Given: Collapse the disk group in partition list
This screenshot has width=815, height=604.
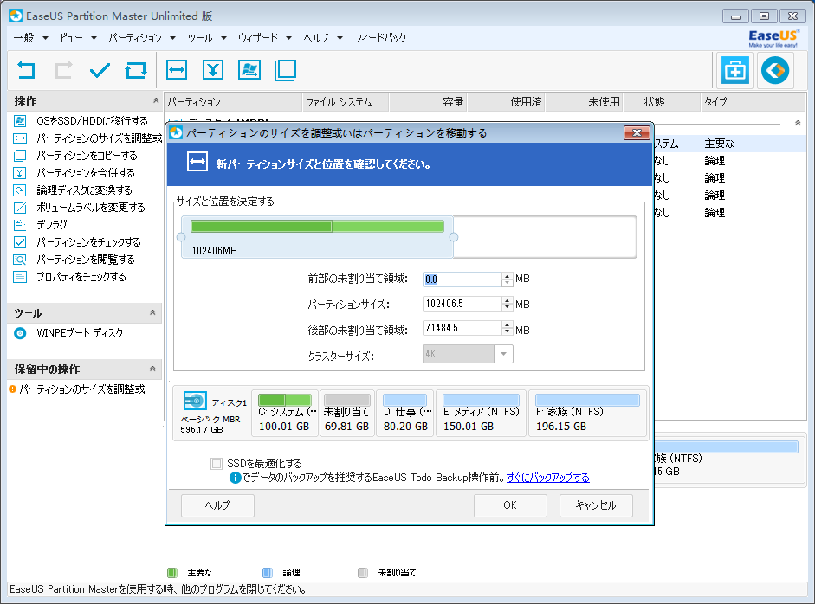Looking at the screenshot, I should [x=798, y=123].
